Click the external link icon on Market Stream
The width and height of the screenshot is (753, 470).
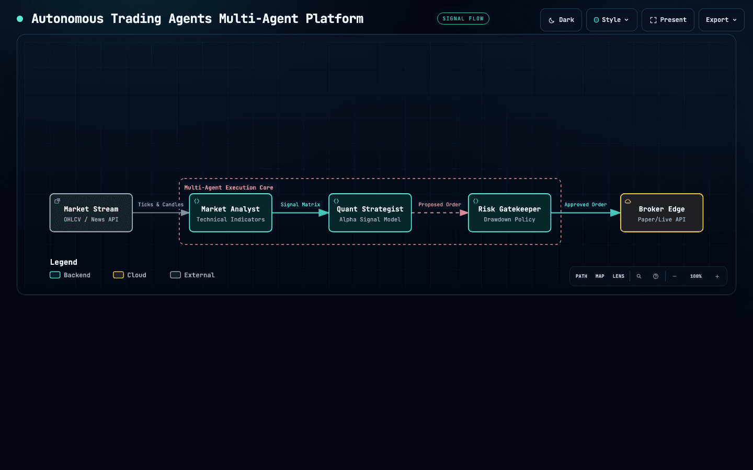[x=57, y=201]
